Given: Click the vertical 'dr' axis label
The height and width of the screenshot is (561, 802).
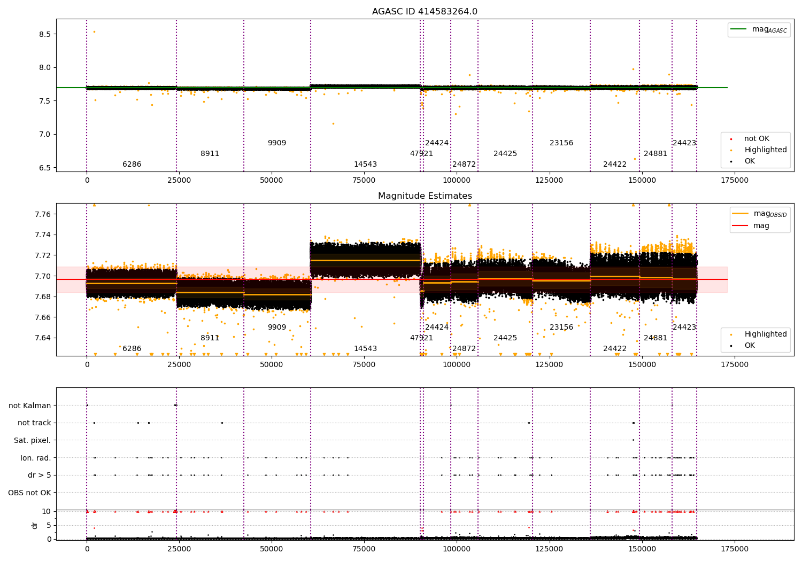Looking at the screenshot, I should point(35,525).
